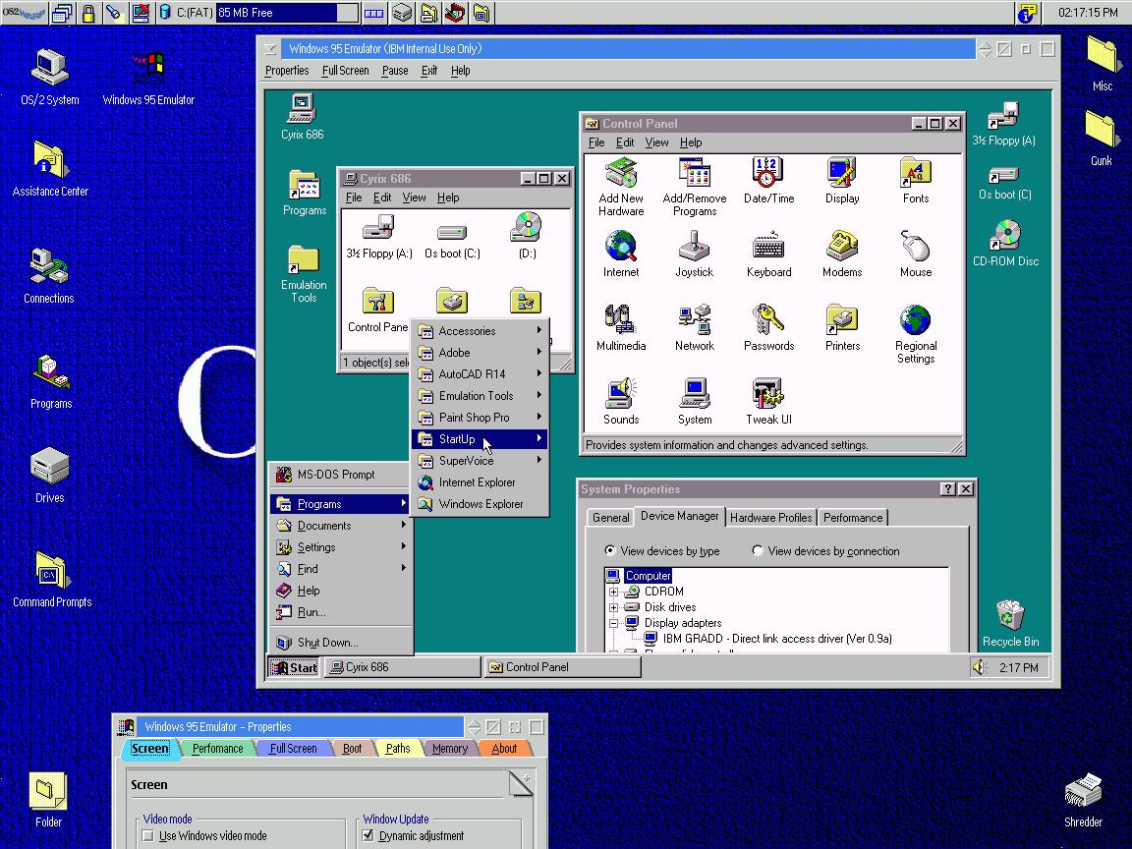
Task: Open the Modems control panel icon
Action: pos(842,254)
